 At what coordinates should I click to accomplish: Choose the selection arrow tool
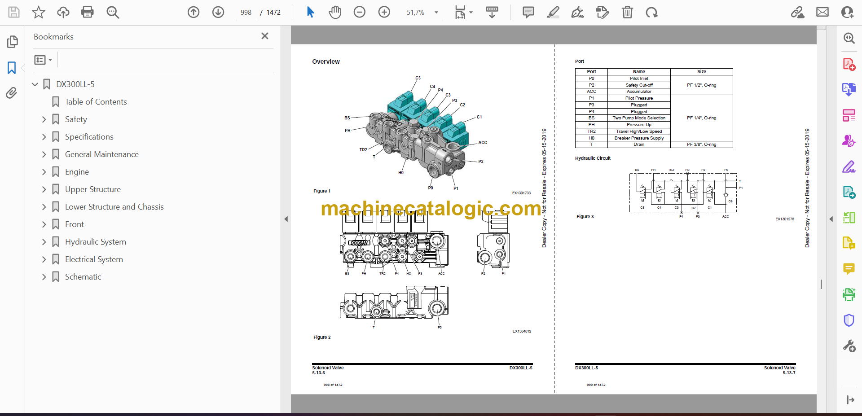pyautogui.click(x=310, y=12)
